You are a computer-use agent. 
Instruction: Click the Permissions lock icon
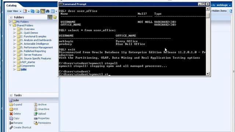point(36,123)
